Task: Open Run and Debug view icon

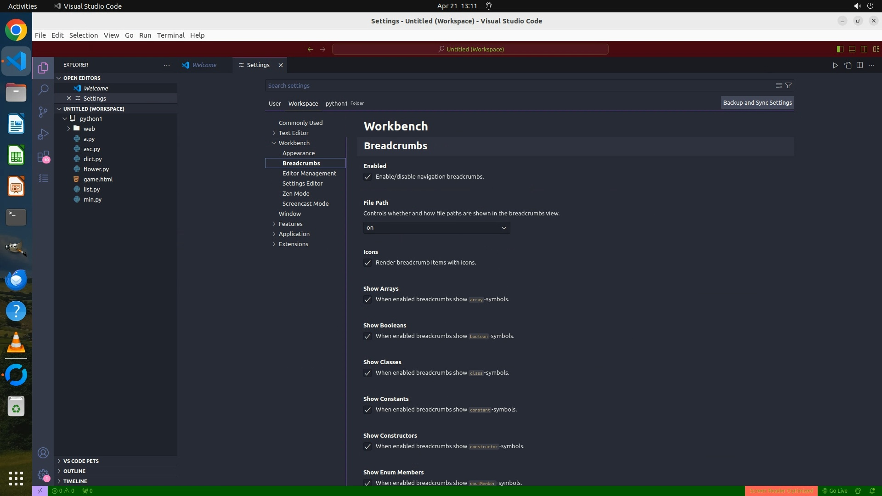Action: (x=43, y=134)
